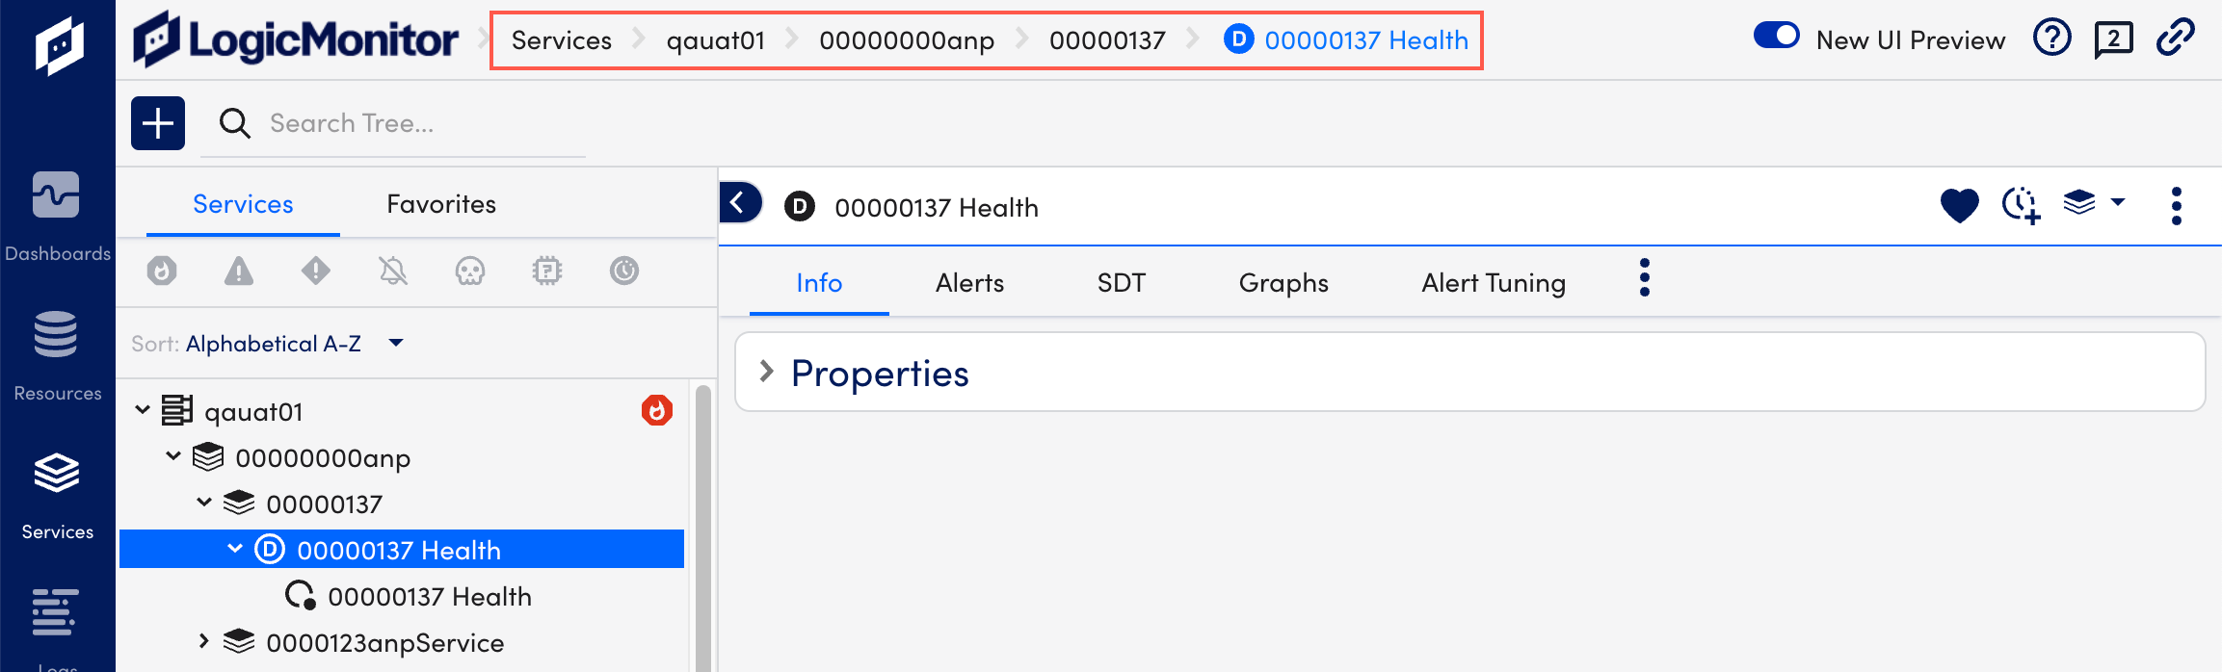The height and width of the screenshot is (672, 2222).
Task: Expand the 0000123anpService tree node
Action: [x=203, y=641]
